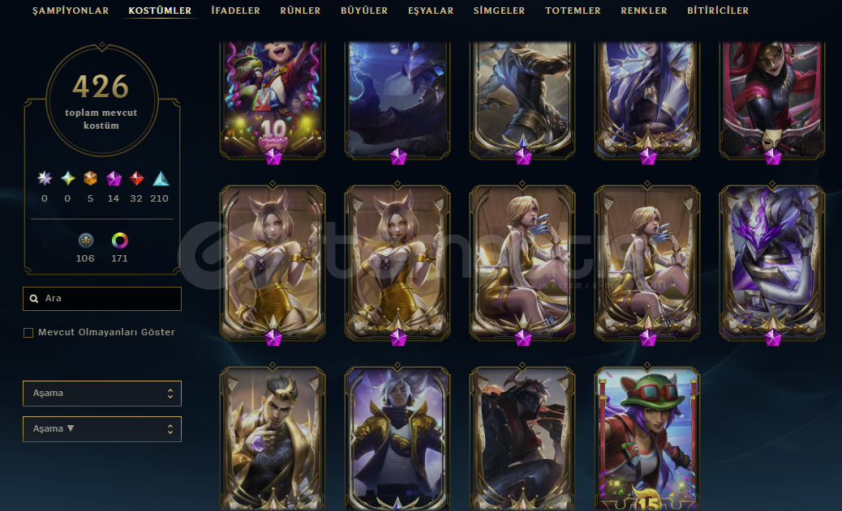
Task: Click the orange cube tier icon
Action: (90, 178)
